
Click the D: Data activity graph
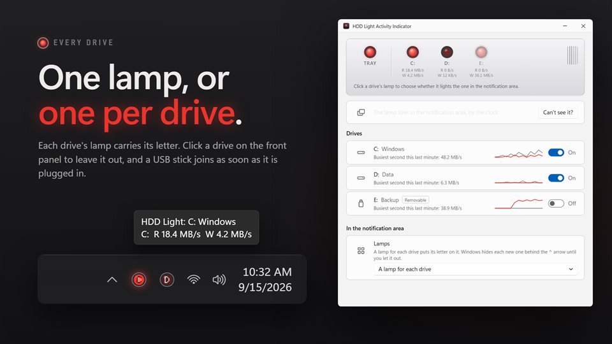[519, 180]
